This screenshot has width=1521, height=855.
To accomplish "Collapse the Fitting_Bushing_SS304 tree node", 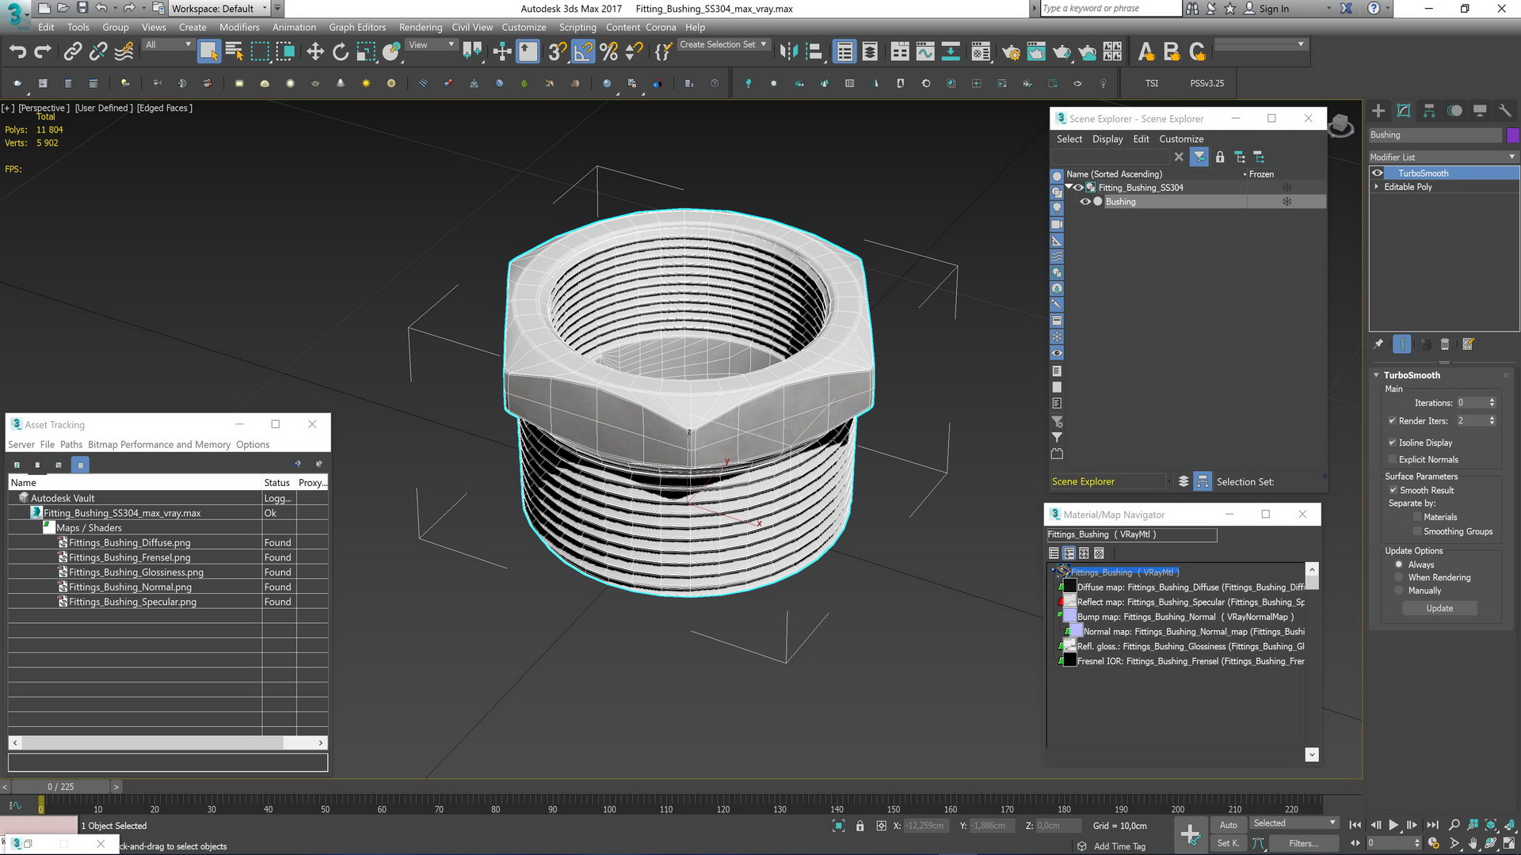I will (1069, 188).
